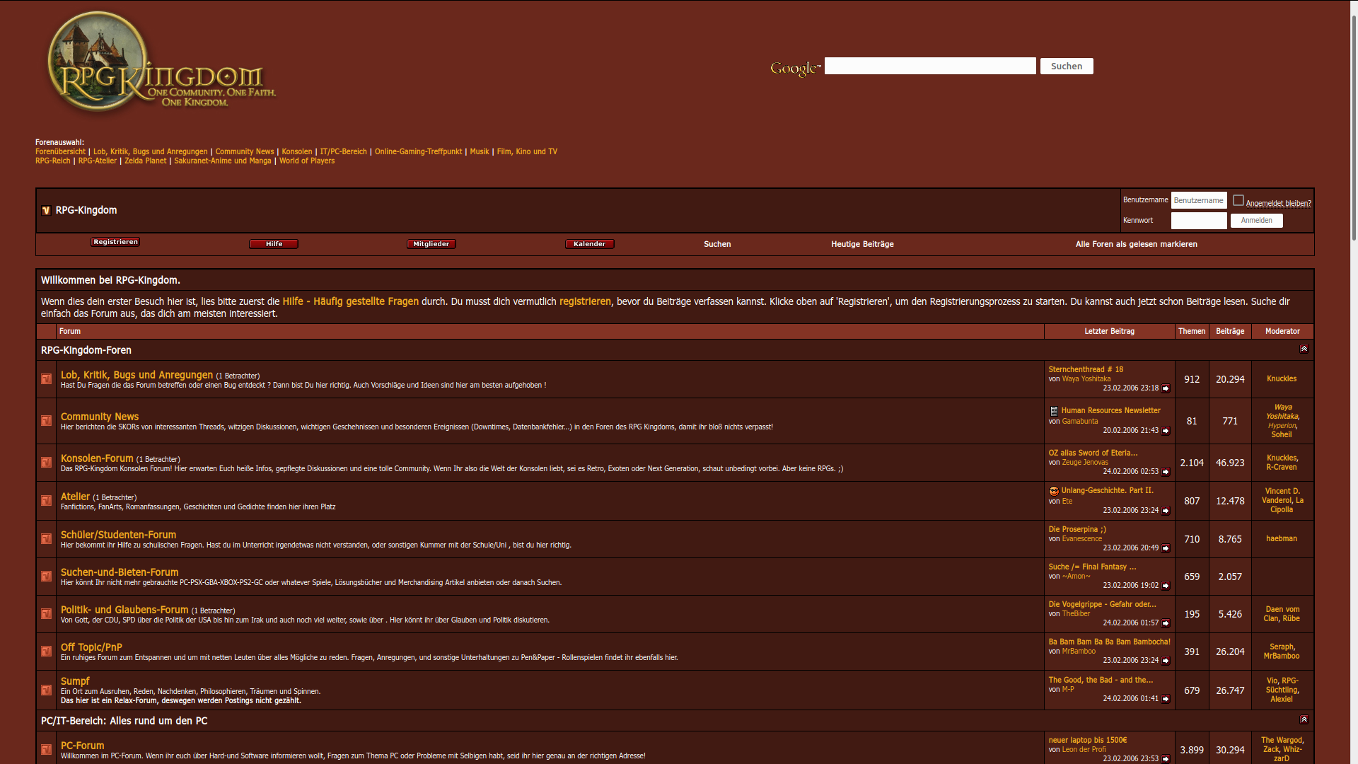Open the Zelda Planet forum link
Image resolution: width=1358 pixels, height=764 pixels.
pyautogui.click(x=145, y=161)
